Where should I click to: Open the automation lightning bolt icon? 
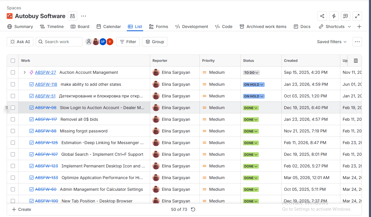click(x=334, y=16)
